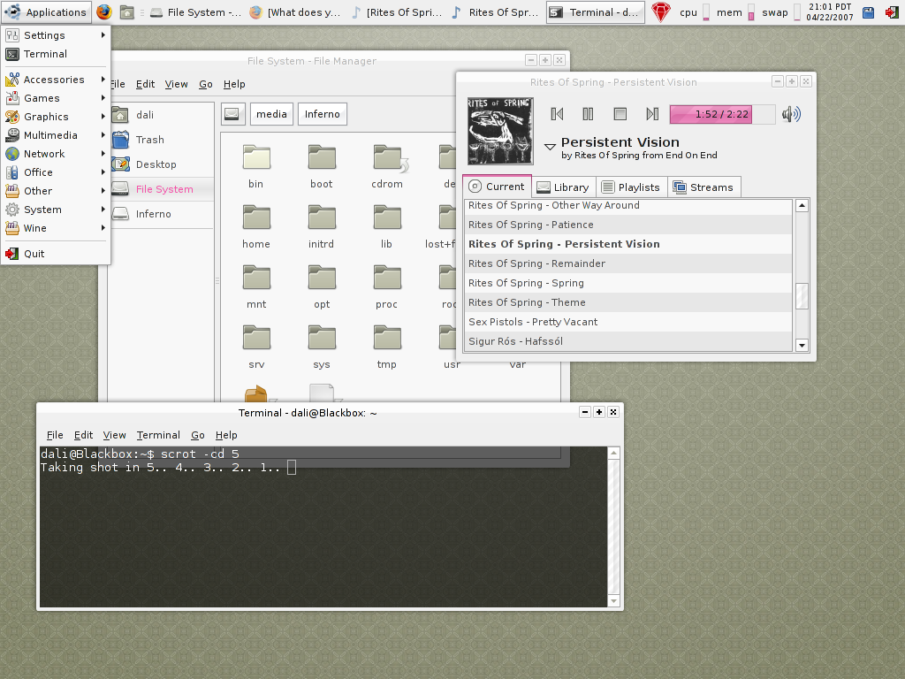Screen dimensions: 905x679
Task: Open the volume speaker control
Action: (x=791, y=114)
